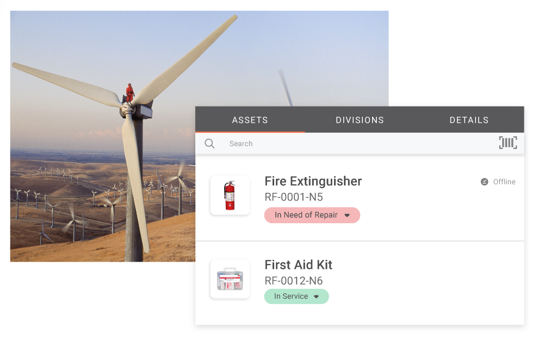Open the Fire Extinguisher asset title
Viewport: 544px width, 340px height.
coord(313,181)
